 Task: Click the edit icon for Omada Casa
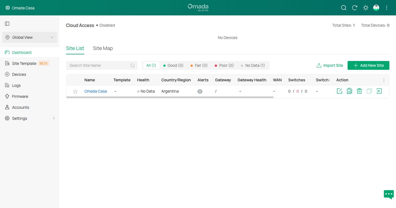coord(340,91)
